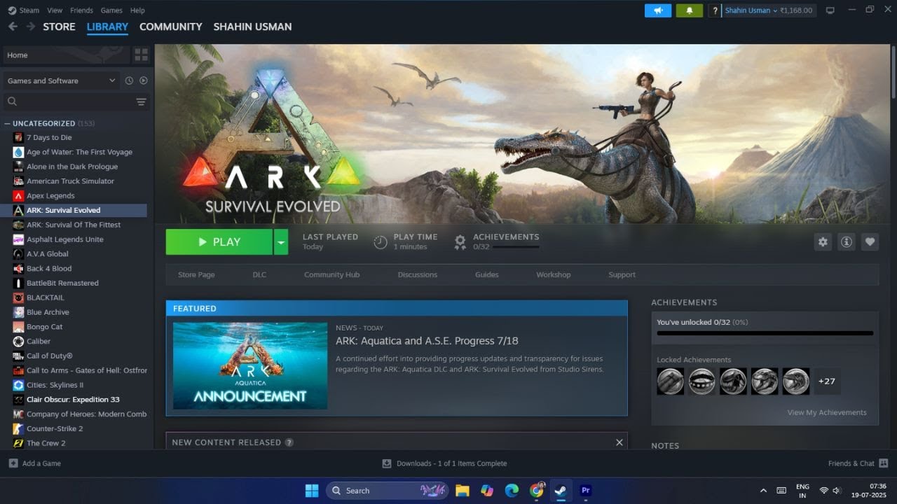Open Games and Software dropdown
The height and width of the screenshot is (504, 897).
coord(61,80)
